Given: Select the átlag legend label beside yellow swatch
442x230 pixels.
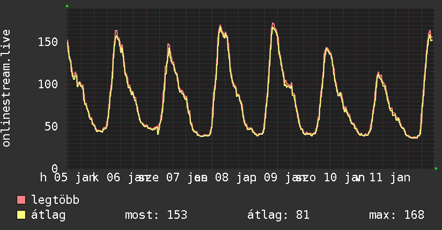Looking at the screenshot, I should [48, 216].
